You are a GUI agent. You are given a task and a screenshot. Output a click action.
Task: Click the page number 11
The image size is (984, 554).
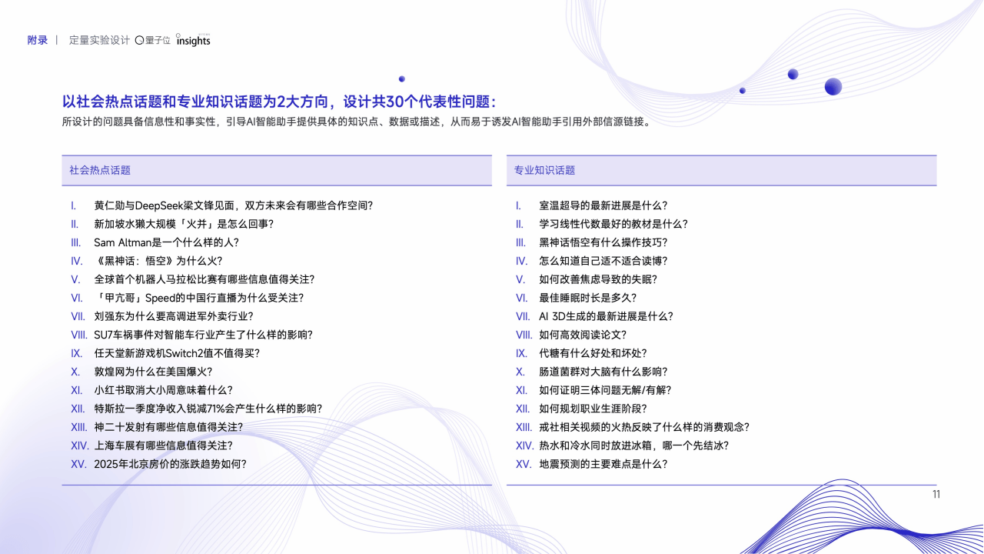click(x=935, y=495)
